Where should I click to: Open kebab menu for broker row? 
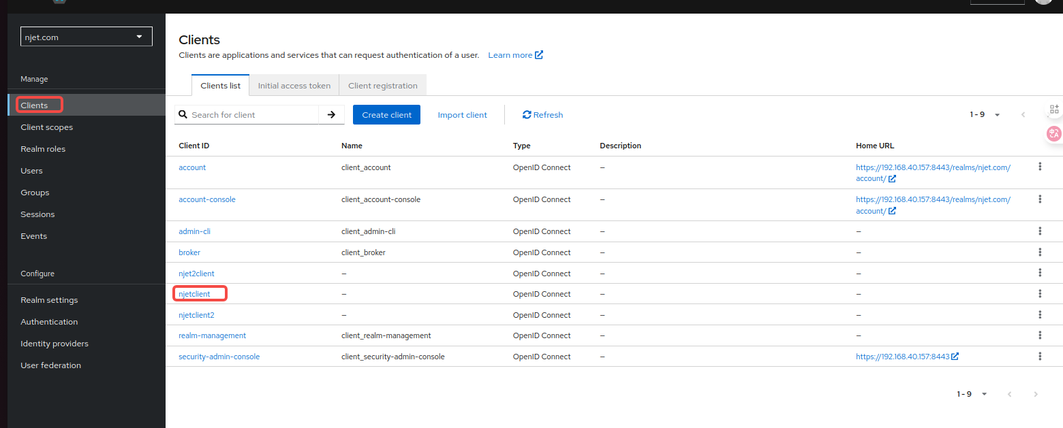(x=1040, y=252)
